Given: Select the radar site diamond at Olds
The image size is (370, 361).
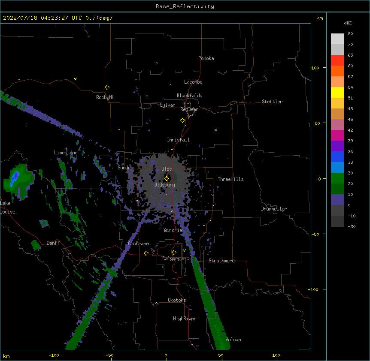Looking at the screenshot, I should [167, 178].
